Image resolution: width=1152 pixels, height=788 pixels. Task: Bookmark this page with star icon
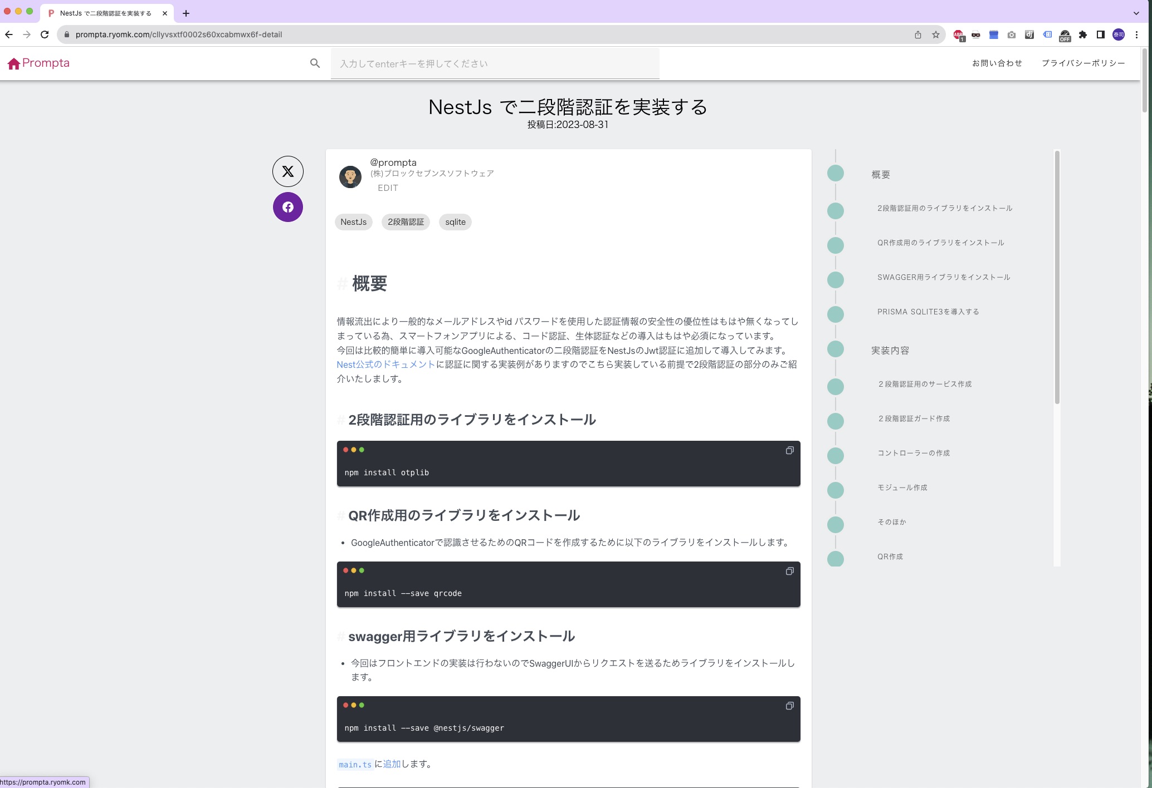tap(936, 35)
